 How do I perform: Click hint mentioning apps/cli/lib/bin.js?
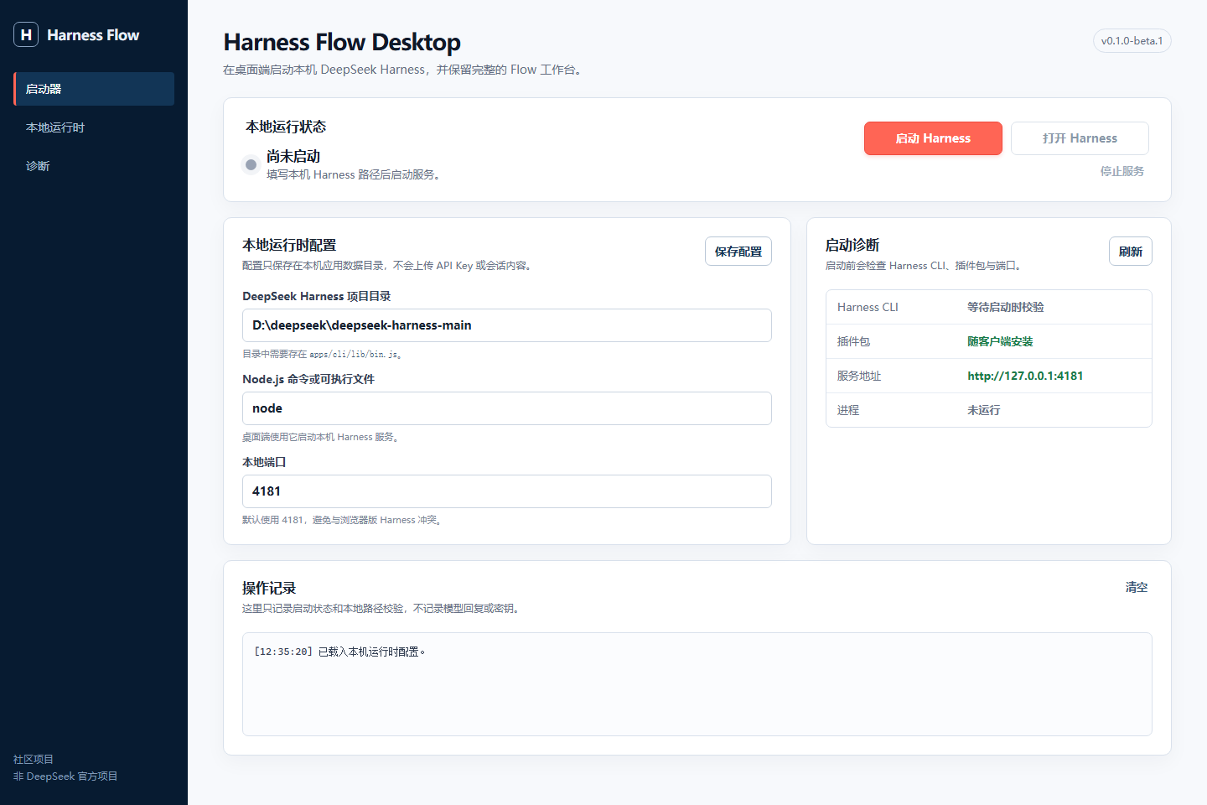(x=323, y=354)
